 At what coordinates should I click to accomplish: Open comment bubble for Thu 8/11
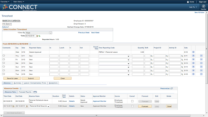(x=4, y=56)
